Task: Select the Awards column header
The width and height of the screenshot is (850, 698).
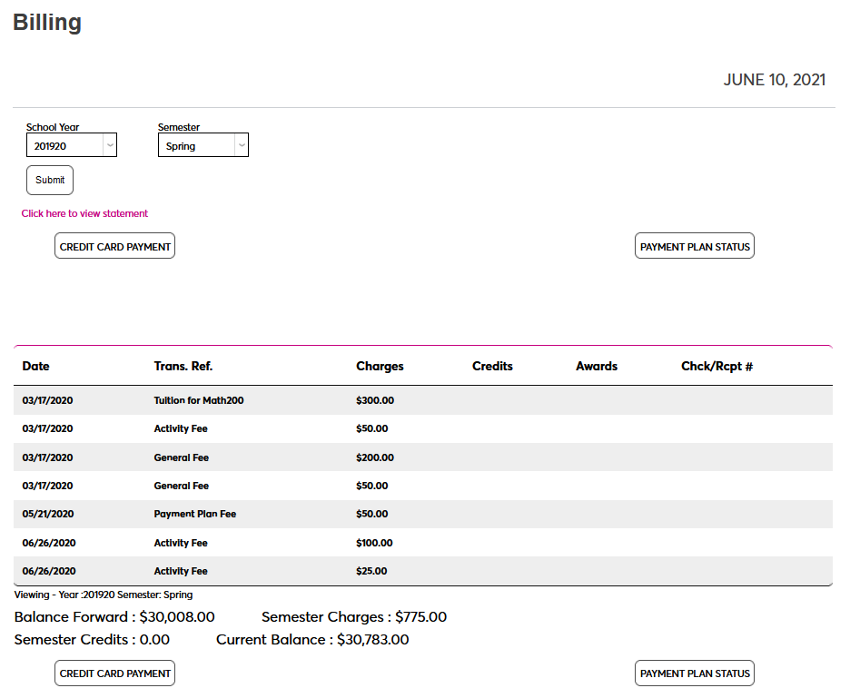Action: (x=597, y=366)
